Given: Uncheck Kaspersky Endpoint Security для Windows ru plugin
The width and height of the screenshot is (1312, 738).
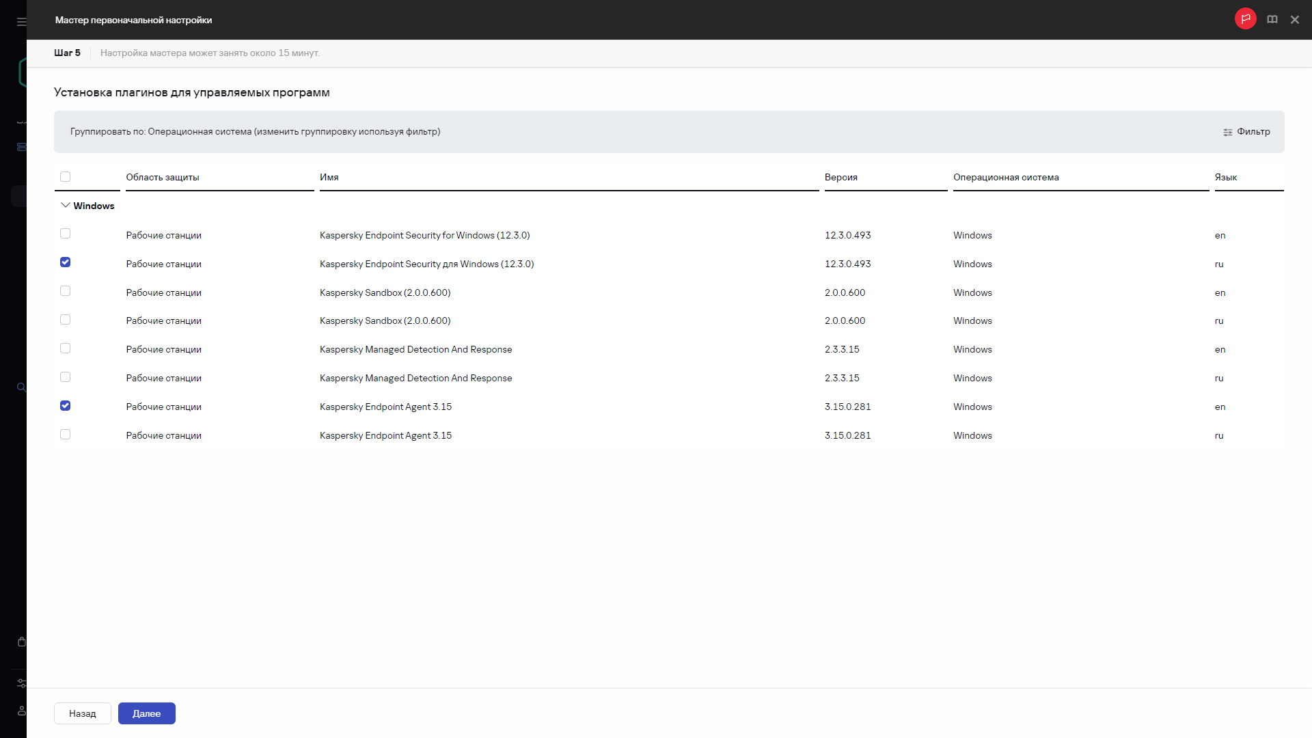Looking at the screenshot, I should tap(65, 262).
